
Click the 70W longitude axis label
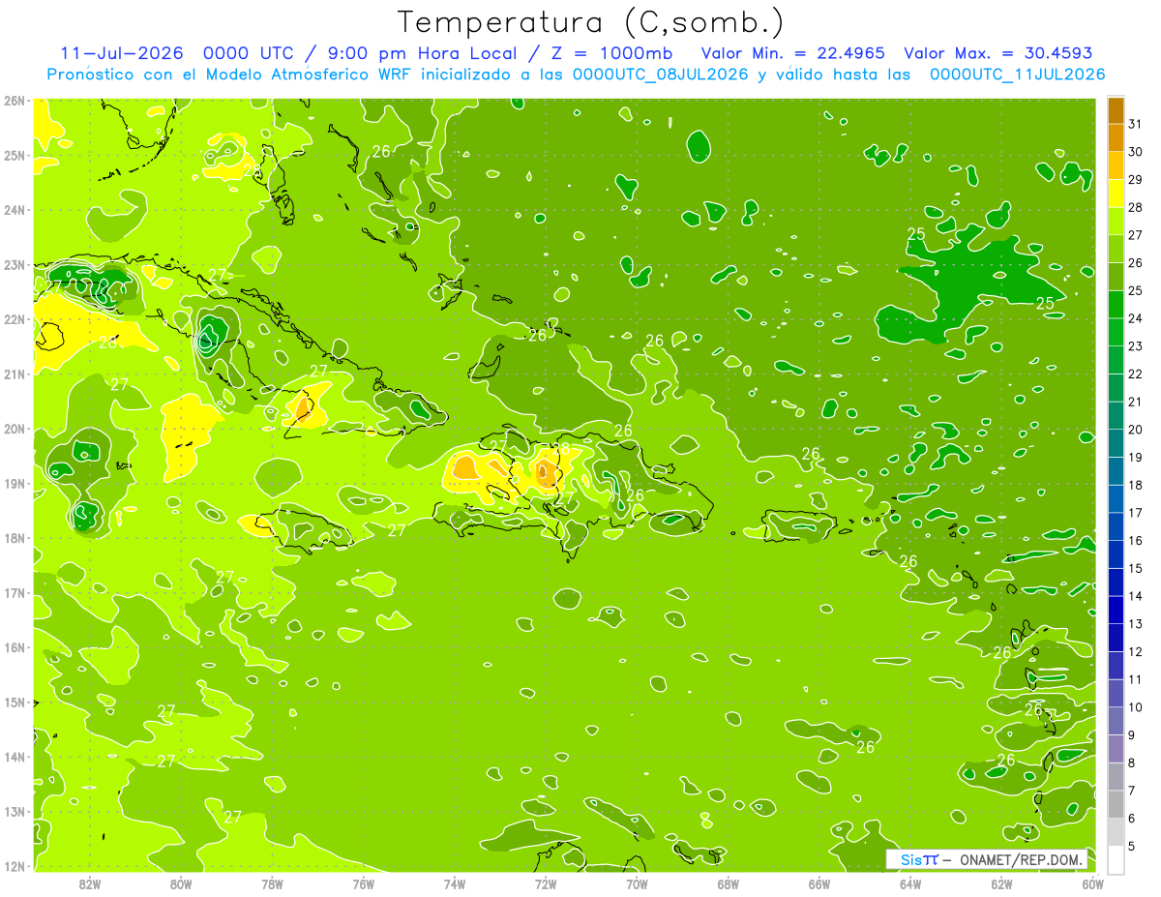[x=637, y=883]
